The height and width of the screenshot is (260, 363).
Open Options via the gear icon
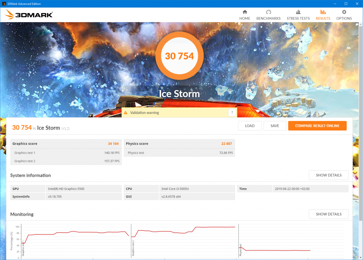tap(344, 12)
